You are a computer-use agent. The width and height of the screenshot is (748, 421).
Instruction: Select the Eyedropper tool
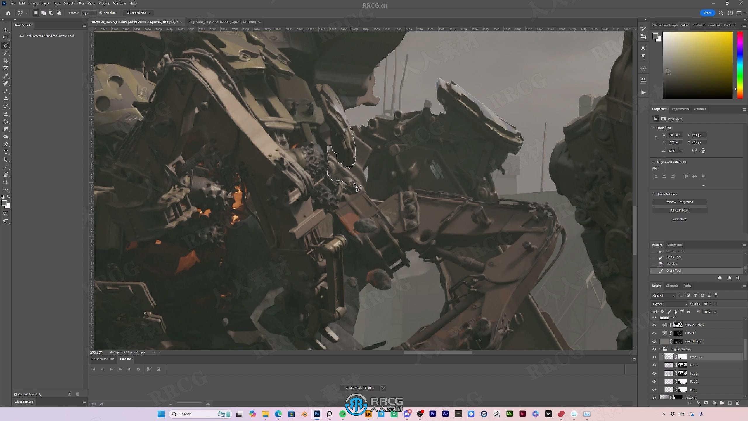coord(6,76)
